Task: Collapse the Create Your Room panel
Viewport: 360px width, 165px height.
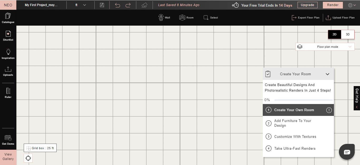Action: [327, 74]
